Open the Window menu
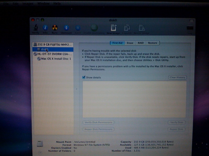Image resolution: width=209 pixels, height=156 pixels. (43, 4)
